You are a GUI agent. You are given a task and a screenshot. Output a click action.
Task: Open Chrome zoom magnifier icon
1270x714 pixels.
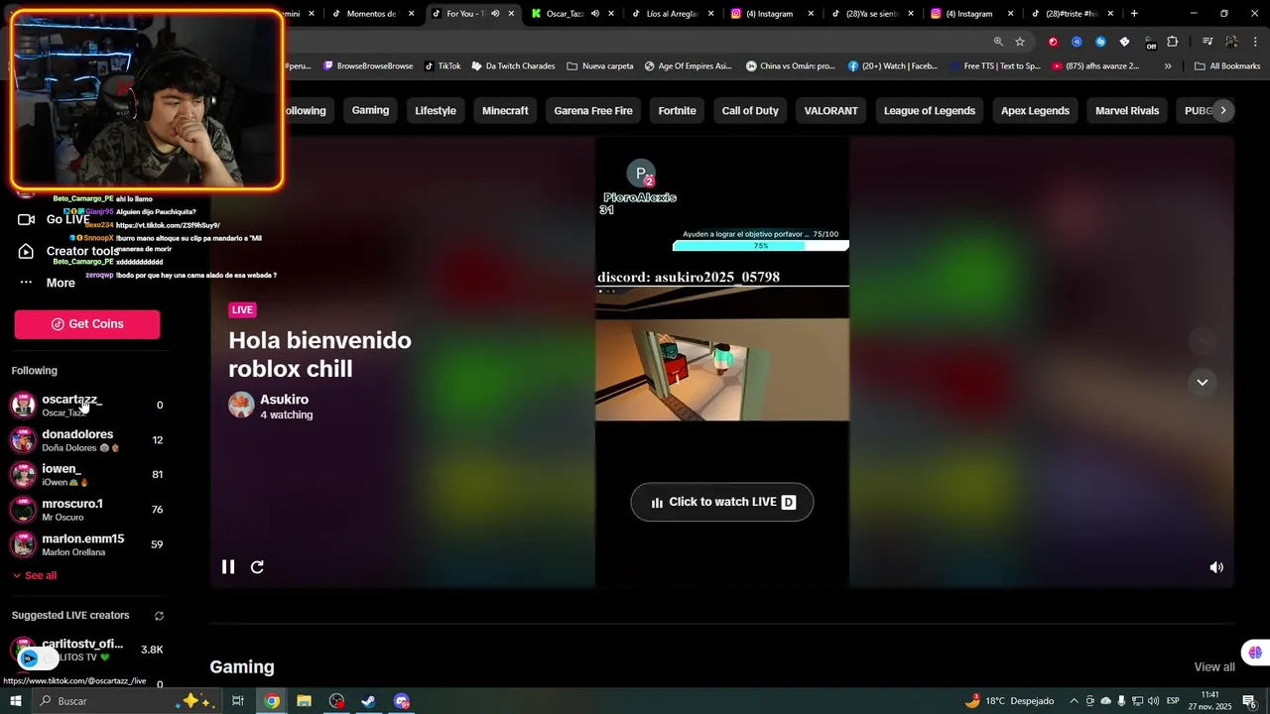(998, 42)
